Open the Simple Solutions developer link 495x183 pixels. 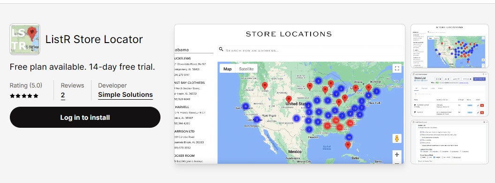point(125,95)
